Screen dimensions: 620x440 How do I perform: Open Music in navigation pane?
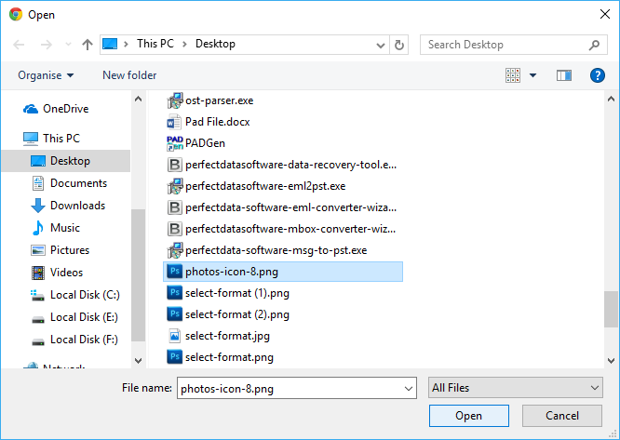pos(65,228)
